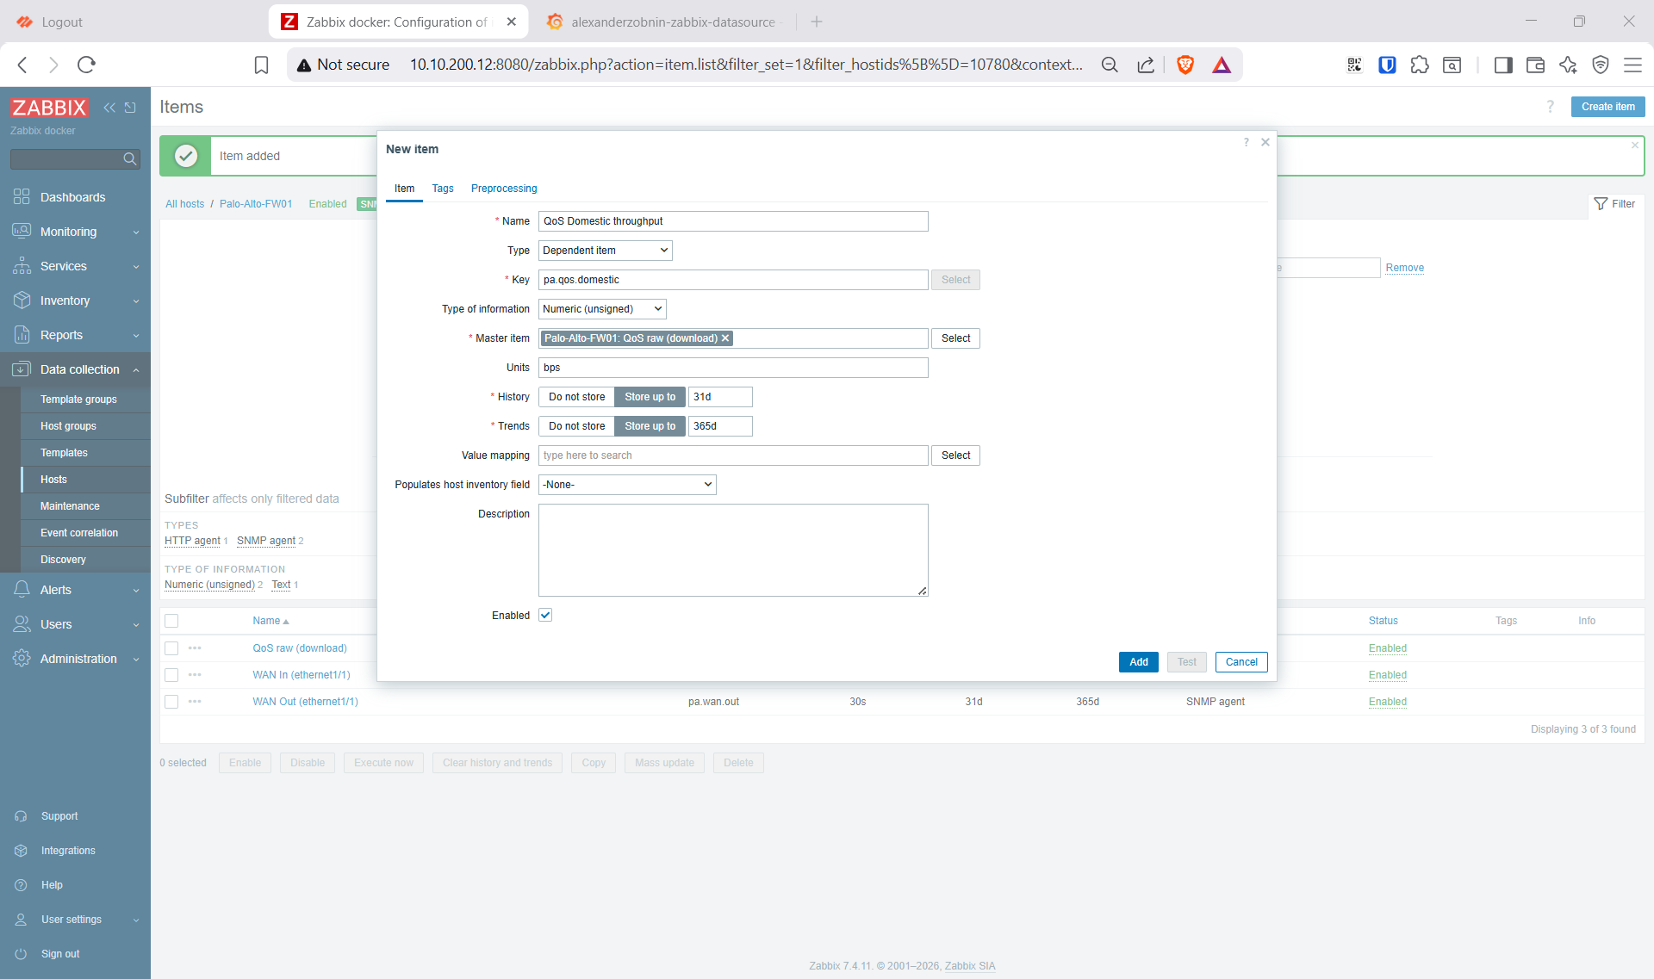Click the Zabbix logo
Screen dimensions: 1654x979
(x=49, y=108)
